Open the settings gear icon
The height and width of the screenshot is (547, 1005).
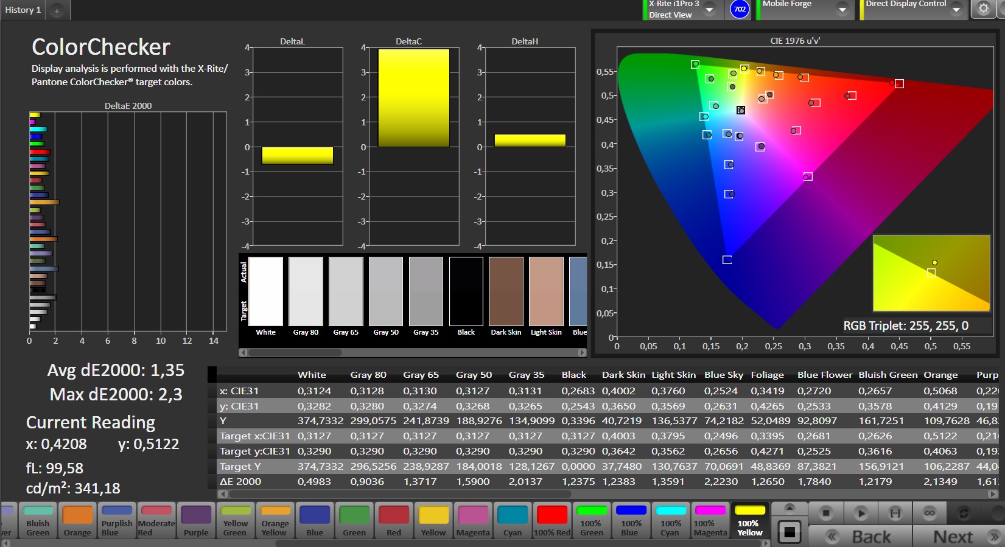coord(983,9)
